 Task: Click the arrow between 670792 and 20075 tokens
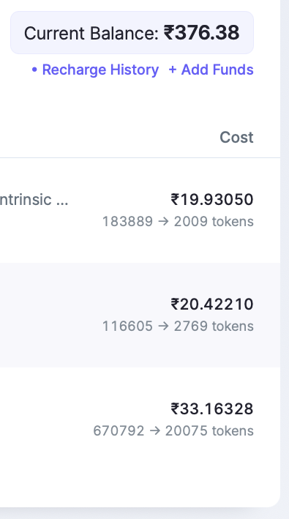pos(154,430)
